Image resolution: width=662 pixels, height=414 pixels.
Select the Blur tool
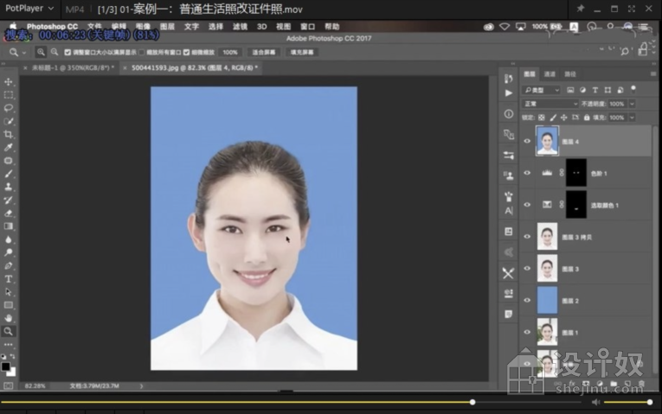8,239
